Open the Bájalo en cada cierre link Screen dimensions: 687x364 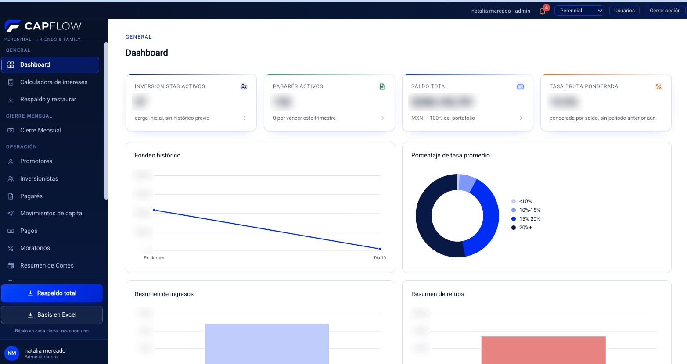[52, 331]
